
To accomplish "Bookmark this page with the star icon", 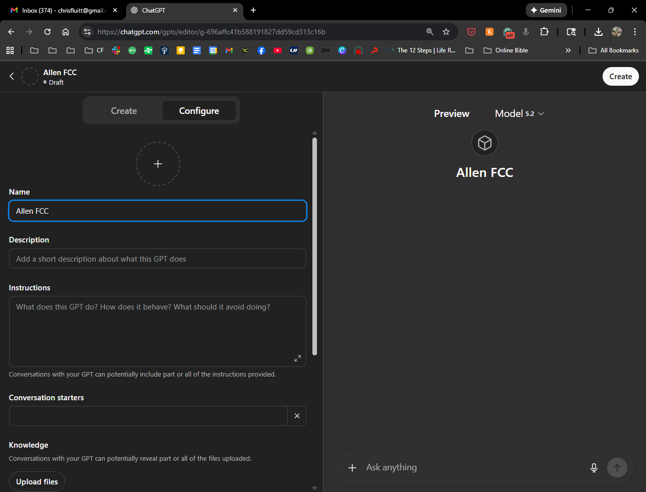I will pos(446,32).
